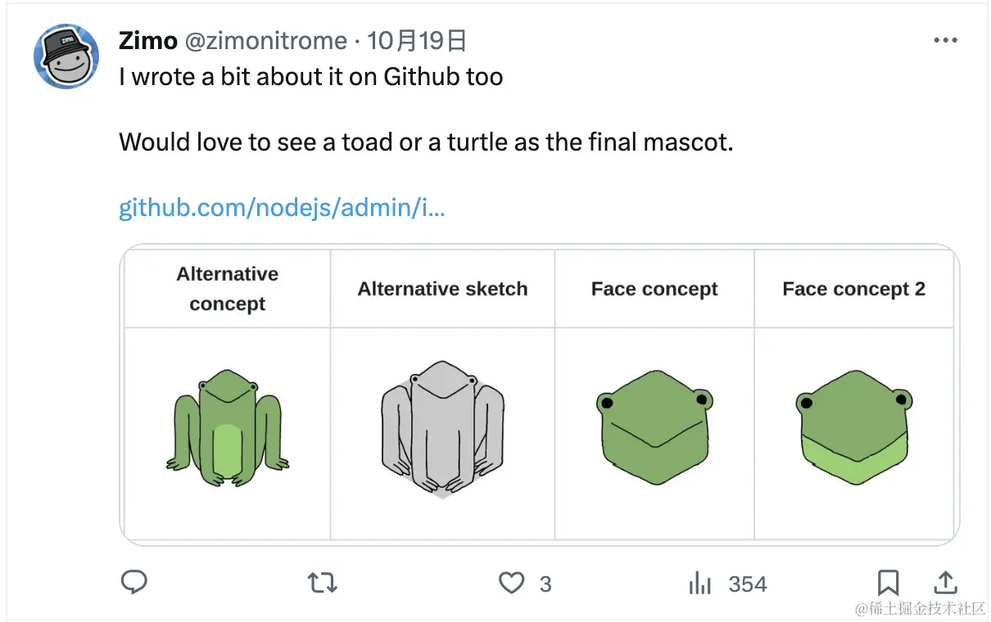Image resolution: width=991 pixels, height=622 pixels.
Task: Click the reply speech bubble icon
Action: pos(133,583)
